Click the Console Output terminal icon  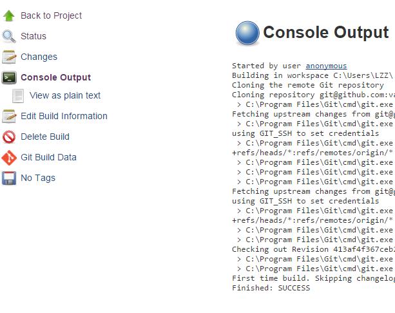9,77
